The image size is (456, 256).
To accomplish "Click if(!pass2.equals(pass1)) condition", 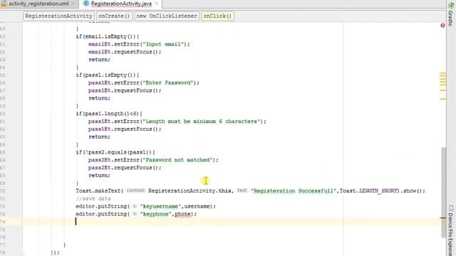I will (115, 152).
